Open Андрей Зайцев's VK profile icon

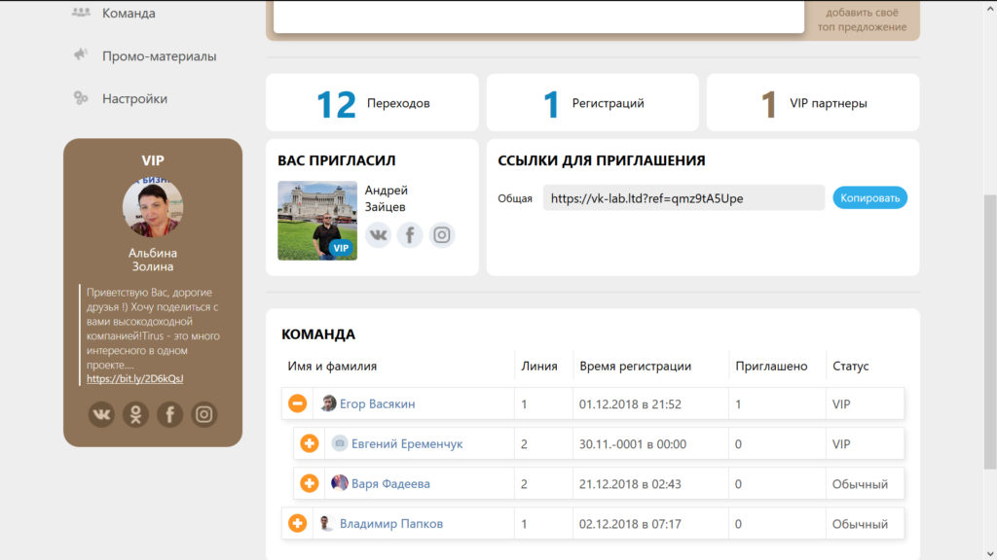click(379, 235)
